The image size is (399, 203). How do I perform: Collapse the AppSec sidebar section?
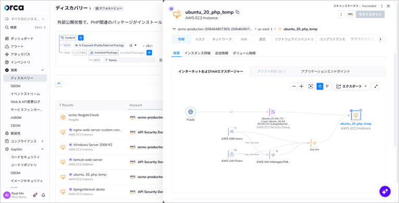pos(43,149)
